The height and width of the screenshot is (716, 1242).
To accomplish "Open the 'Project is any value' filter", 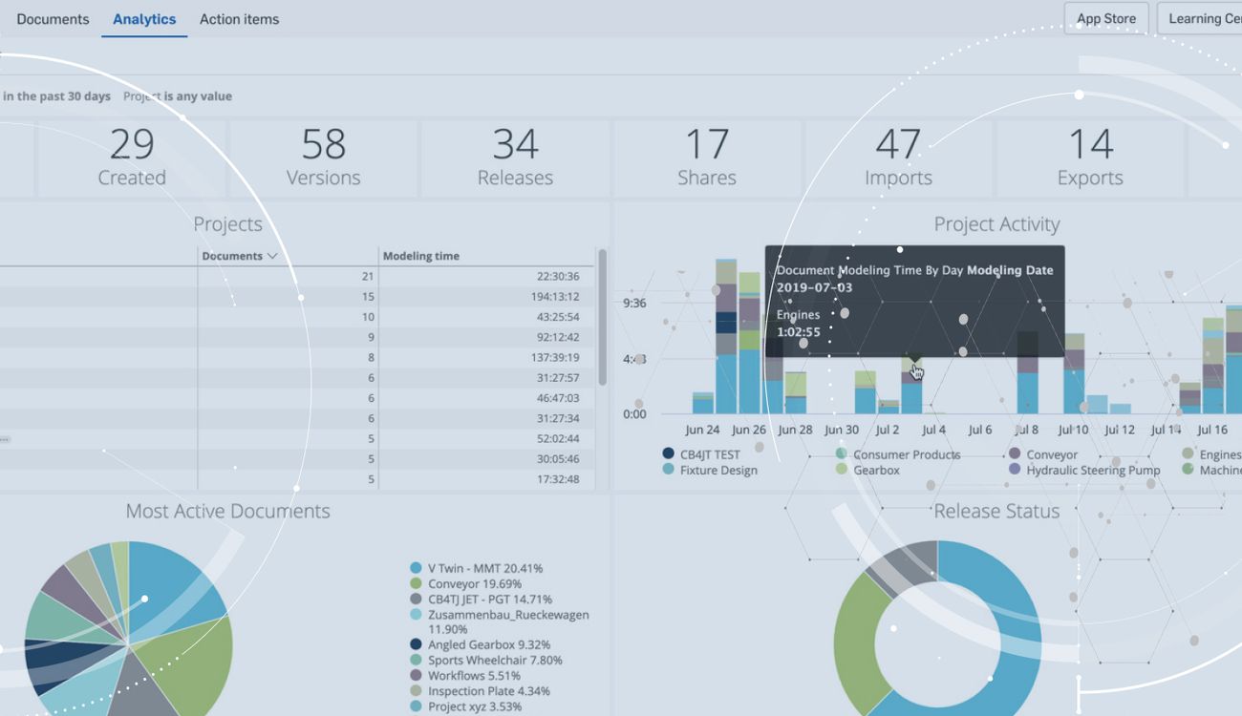I will coord(177,95).
